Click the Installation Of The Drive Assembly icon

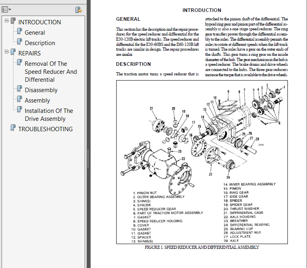(x=20, y=110)
